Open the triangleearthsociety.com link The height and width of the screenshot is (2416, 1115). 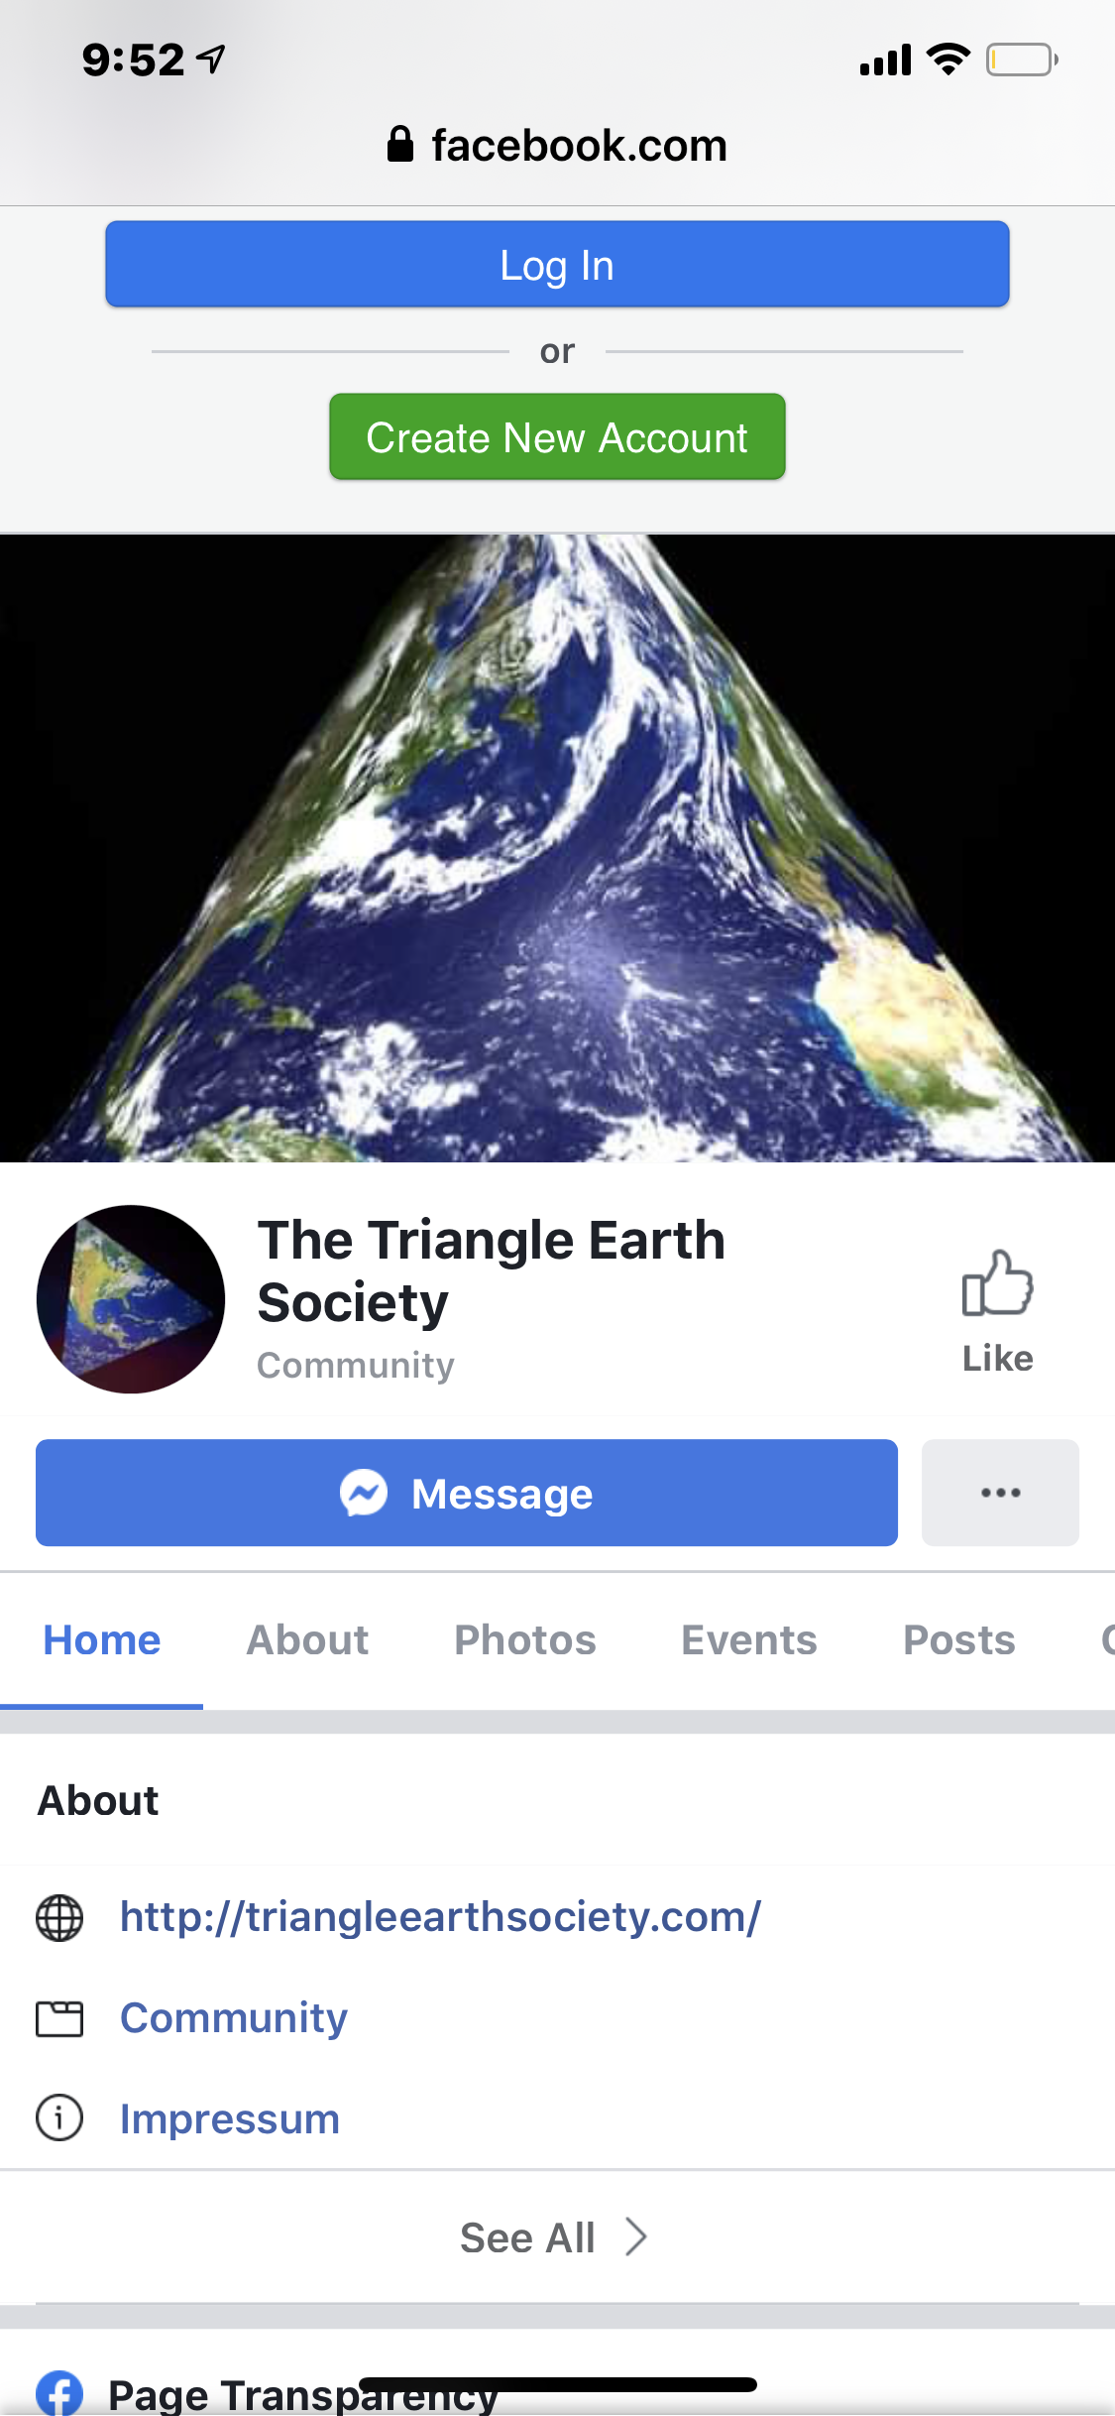(440, 1917)
